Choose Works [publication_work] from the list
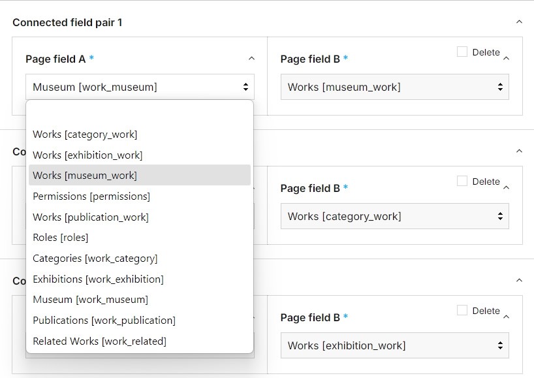534x378 pixels. click(x=91, y=217)
